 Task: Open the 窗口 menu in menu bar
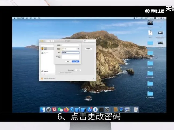(35, 18)
